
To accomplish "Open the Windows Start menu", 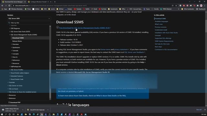I will (2, 114).
